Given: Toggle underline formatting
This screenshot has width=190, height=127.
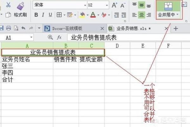Looking at the screenshot, I should pos(51,15).
